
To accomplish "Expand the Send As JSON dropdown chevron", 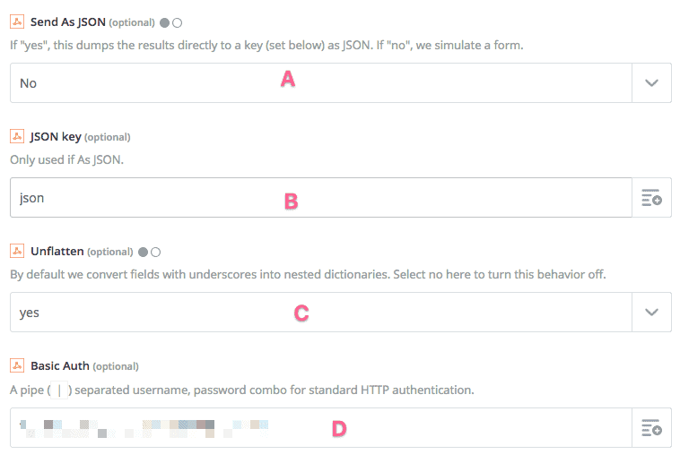I will point(652,83).
